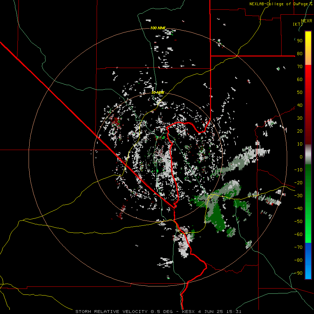
Task: Click the positive 90 knot scale value
Action: pyautogui.click(x=300, y=41)
